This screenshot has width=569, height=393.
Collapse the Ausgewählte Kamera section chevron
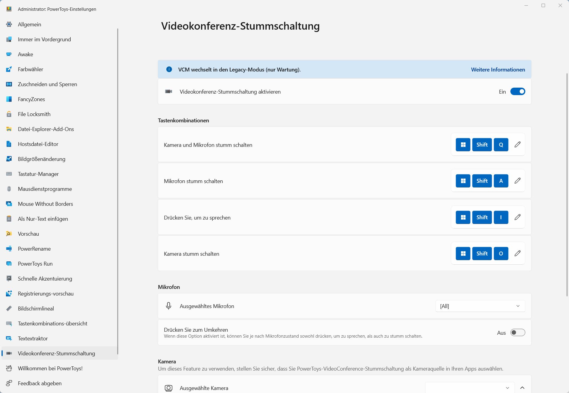point(522,388)
